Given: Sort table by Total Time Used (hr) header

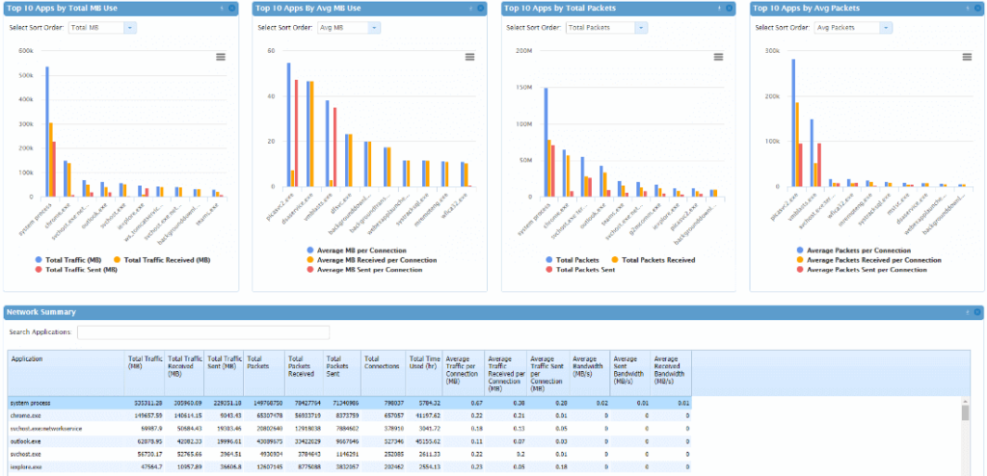Looking at the screenshot, I should [x=424, y=373].
